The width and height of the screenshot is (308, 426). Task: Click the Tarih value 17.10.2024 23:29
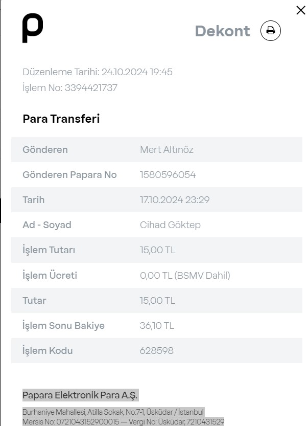175,199
